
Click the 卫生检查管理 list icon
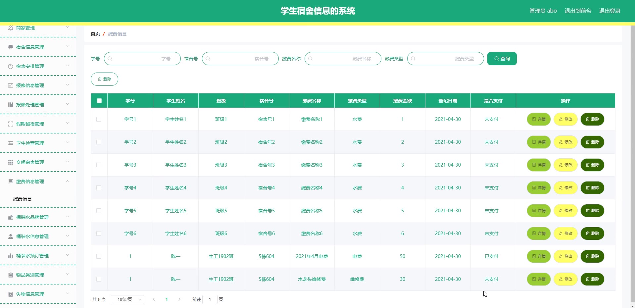[11, 143]
